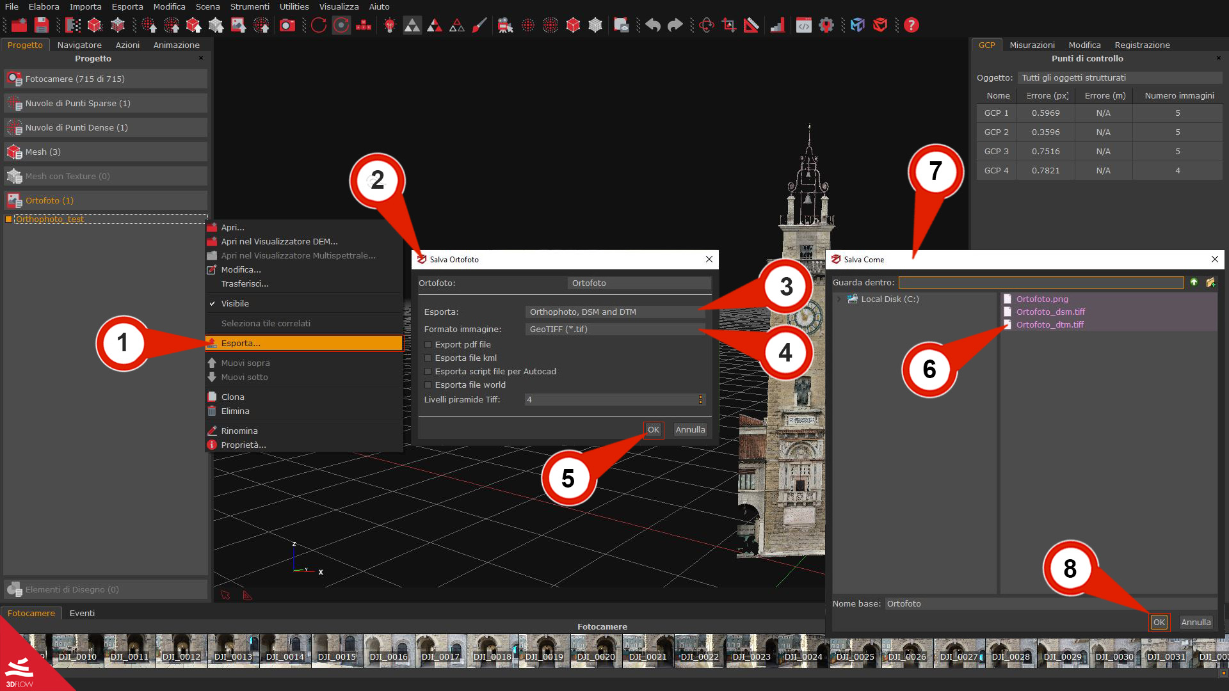This screenshot has height=691, width=1229.
Task: Adjust Livelli piramide Tiff stepper arrows
Action: (701, 399)
